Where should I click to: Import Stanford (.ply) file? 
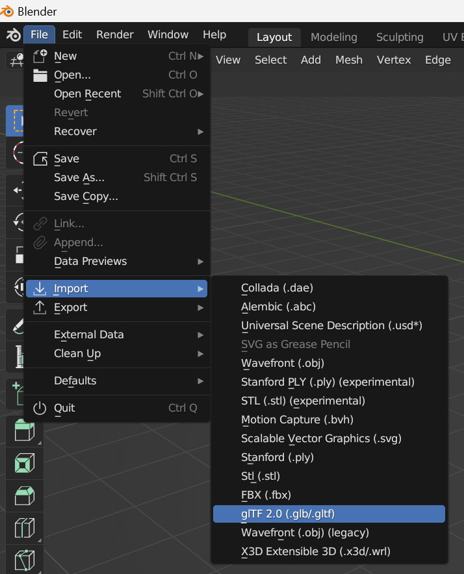click(x=329, y=458)
